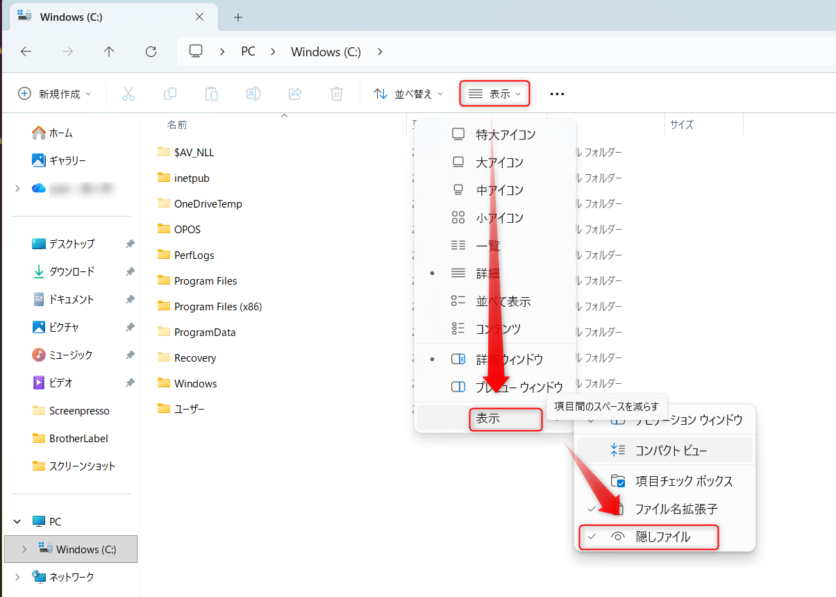Enable コンパクト ビュー option
Screen dimensions: 836x597
(x=664, y=451)
